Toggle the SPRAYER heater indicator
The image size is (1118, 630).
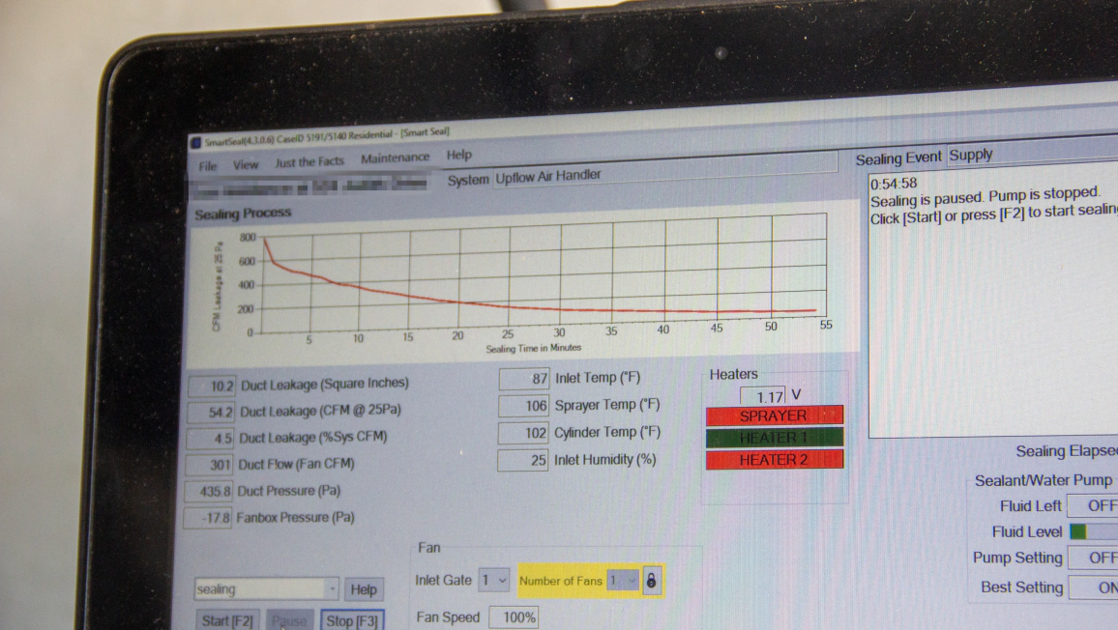(774, 415)
